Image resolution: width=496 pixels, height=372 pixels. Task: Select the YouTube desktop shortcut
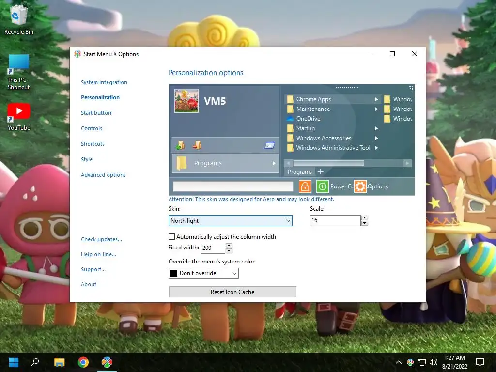pyautogui.click(x=19, y=117)
